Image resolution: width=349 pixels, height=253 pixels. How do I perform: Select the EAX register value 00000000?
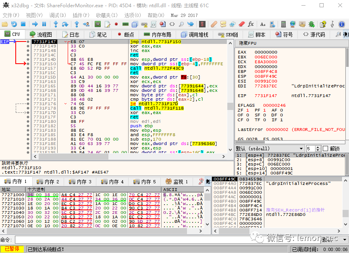(266, 52)
